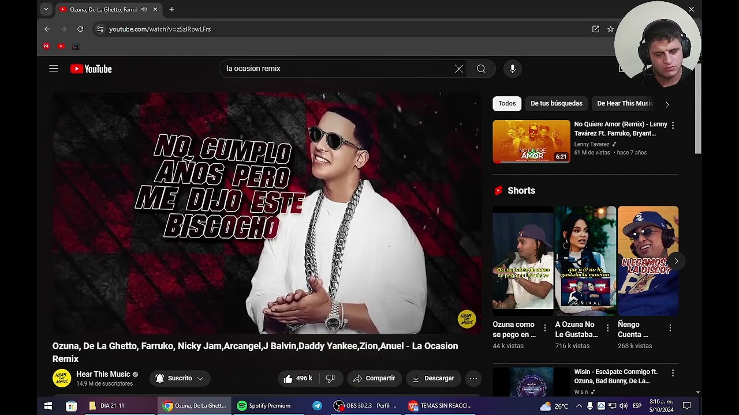Share the video via Compartir
This screenshot has width=739, height=415.
pos(374,378)
